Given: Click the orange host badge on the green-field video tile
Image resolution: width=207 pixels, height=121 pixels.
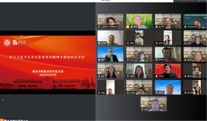Looking at the screenshot, I should [128, 26].
